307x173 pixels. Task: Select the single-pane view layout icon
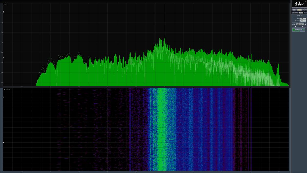(x=294, y=10)
